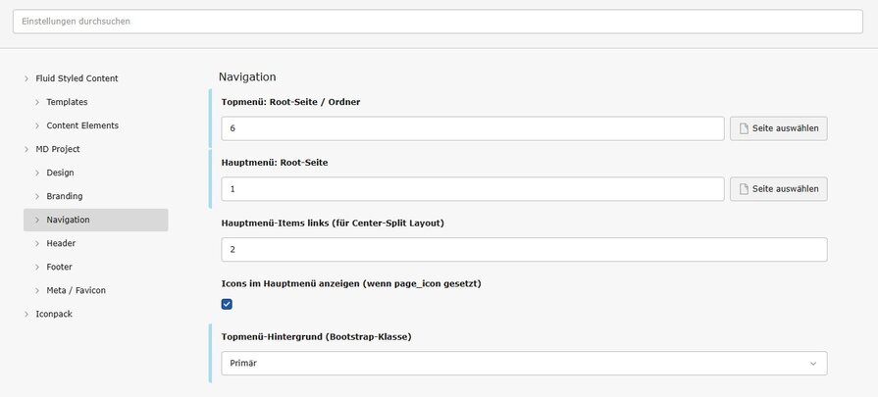Open Meta / Favicon category

pos(76,290)
